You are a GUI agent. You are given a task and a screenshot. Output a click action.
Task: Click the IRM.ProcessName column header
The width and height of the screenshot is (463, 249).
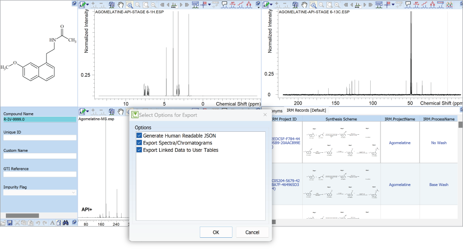point(439,119)
